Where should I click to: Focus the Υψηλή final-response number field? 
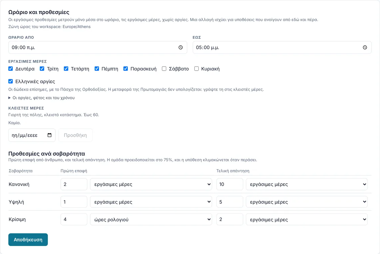pos(230,202)
